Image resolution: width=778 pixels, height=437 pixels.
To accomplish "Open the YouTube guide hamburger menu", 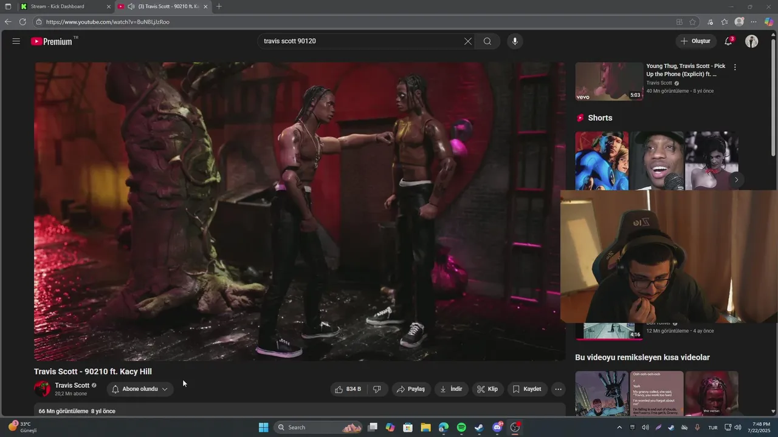I will (x=16, y=41).
